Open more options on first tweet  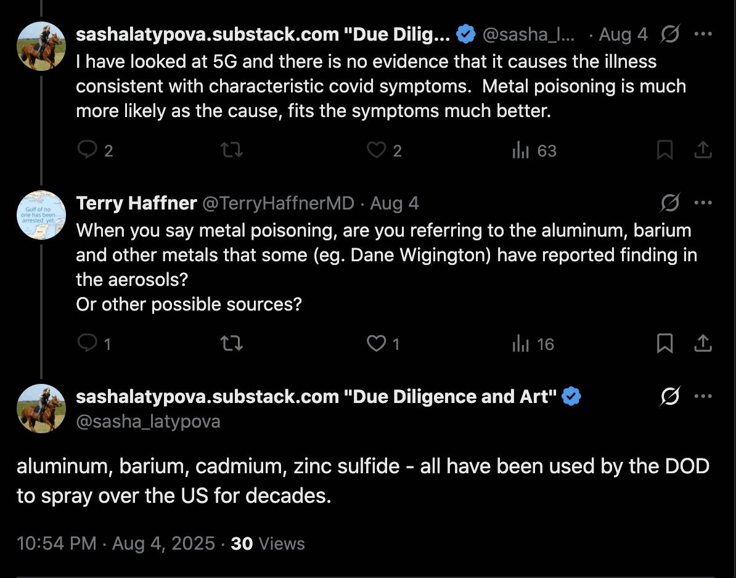click(703, 34)
